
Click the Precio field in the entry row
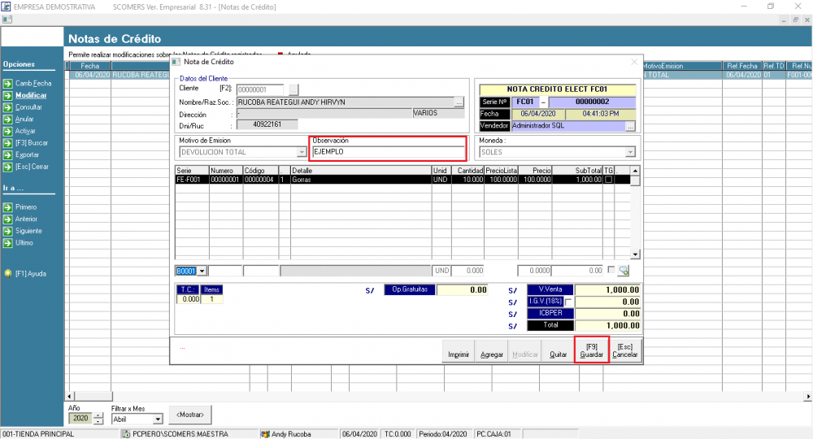pos(534,271)
